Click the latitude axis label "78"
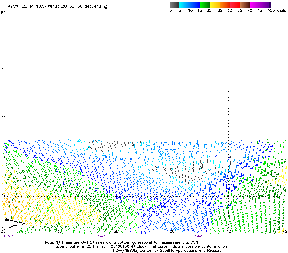This screenshot has height=253, width=288. click(x=3, y=69)
